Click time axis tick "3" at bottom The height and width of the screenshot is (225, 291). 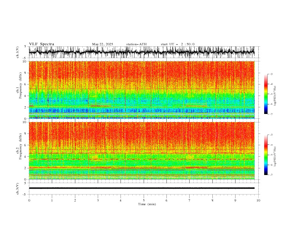[x=98, y=200]
